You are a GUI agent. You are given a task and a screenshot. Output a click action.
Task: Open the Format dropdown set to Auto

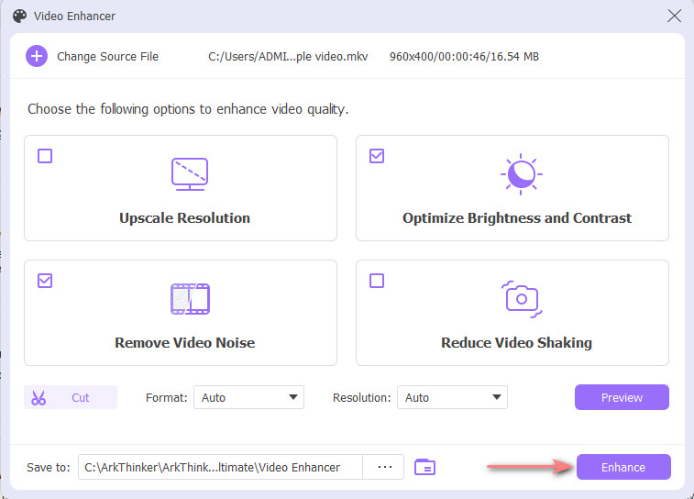[x=248, y=397]
